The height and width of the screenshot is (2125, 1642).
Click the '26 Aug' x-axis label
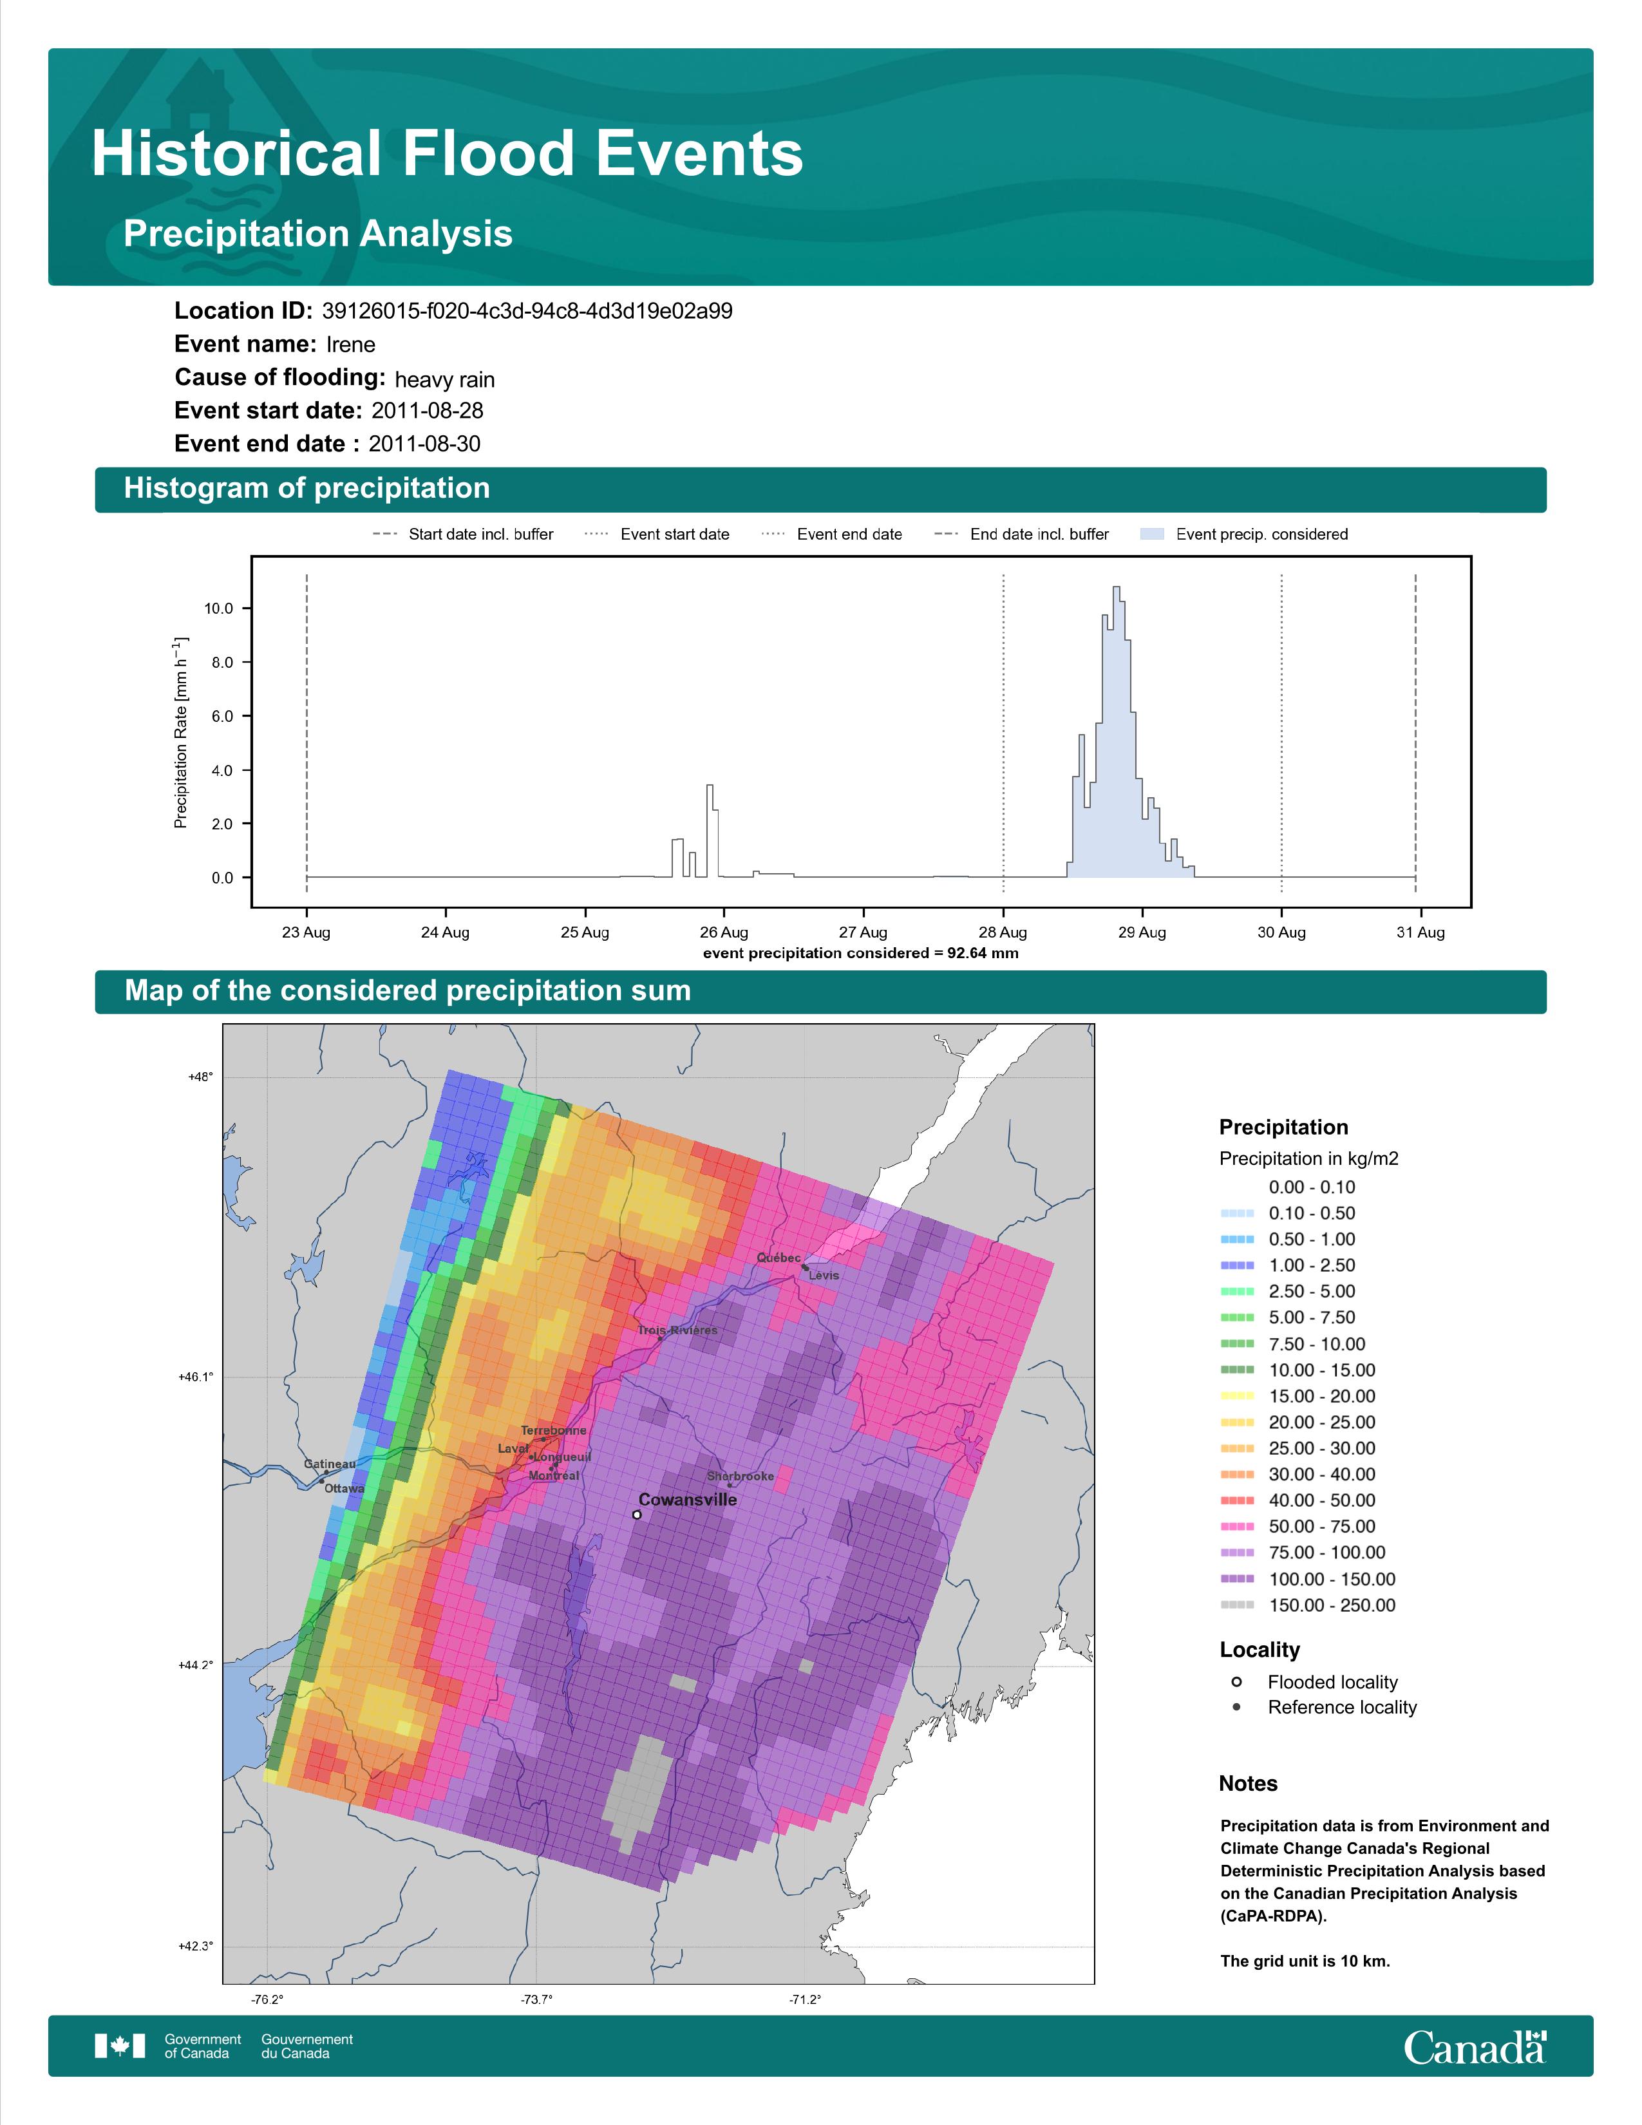pos(724,932)
